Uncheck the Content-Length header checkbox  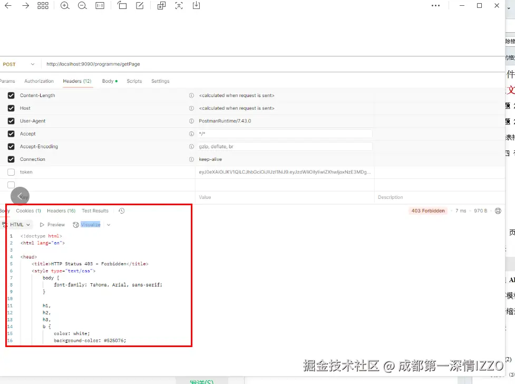pos(11,95)
